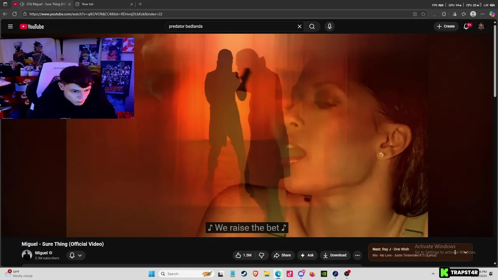Open the Windows Start menu
498x280 pixels.
152,274
